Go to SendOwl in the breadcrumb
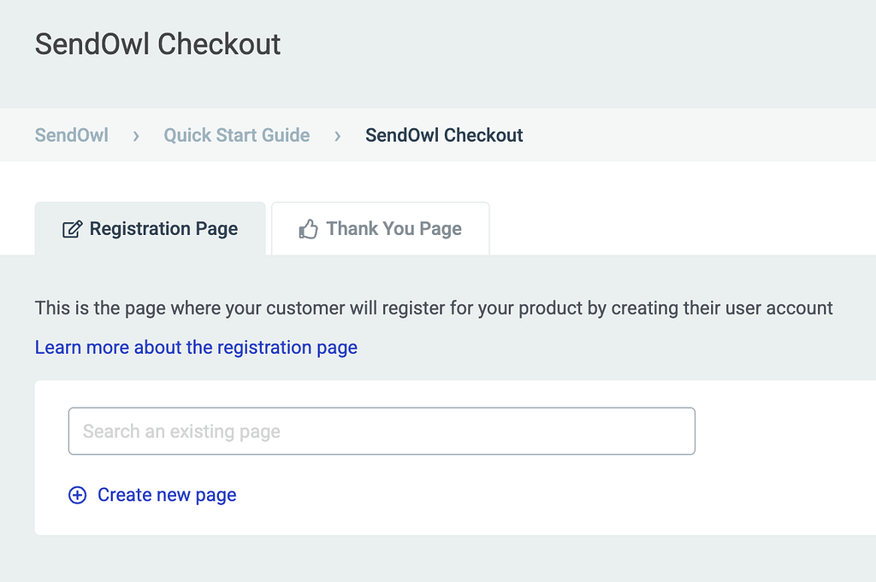 click(72, 135)
